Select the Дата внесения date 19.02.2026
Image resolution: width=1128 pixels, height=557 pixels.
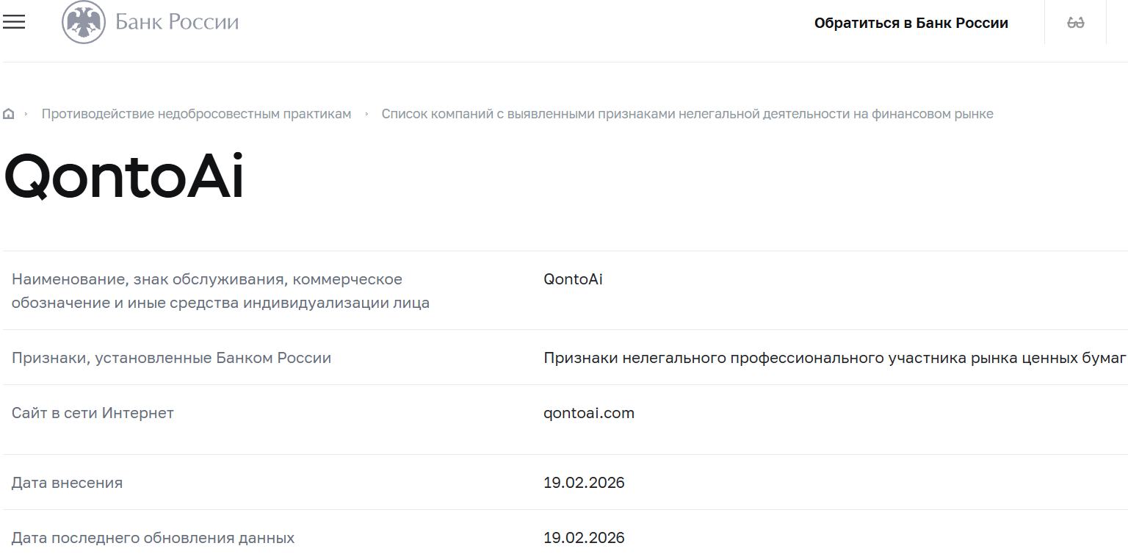click(585, 483)
